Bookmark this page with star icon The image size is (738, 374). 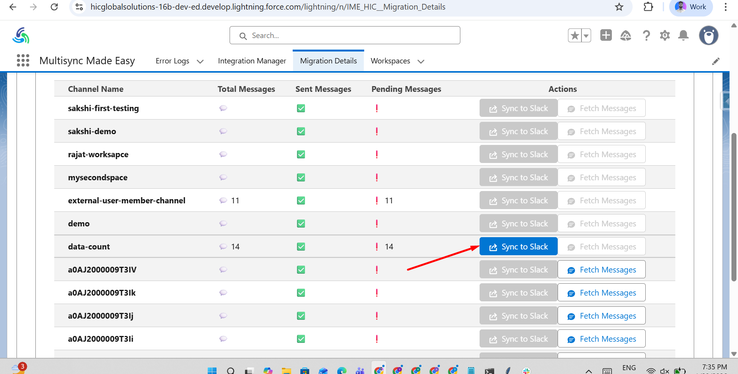tap(619, 7)
